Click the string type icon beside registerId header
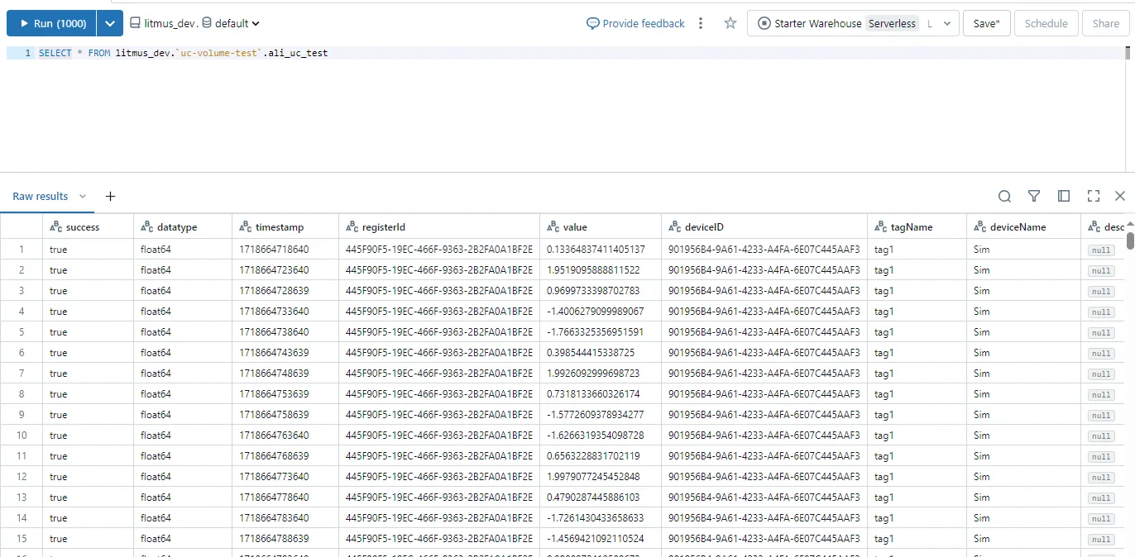 (352, 227)
